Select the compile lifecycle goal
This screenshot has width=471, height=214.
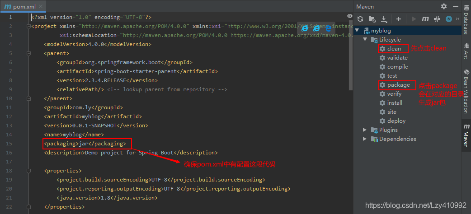pos(397,67)
